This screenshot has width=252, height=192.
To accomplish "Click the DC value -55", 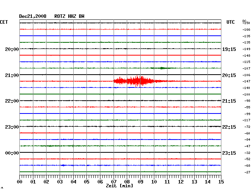I will [247, 107].
